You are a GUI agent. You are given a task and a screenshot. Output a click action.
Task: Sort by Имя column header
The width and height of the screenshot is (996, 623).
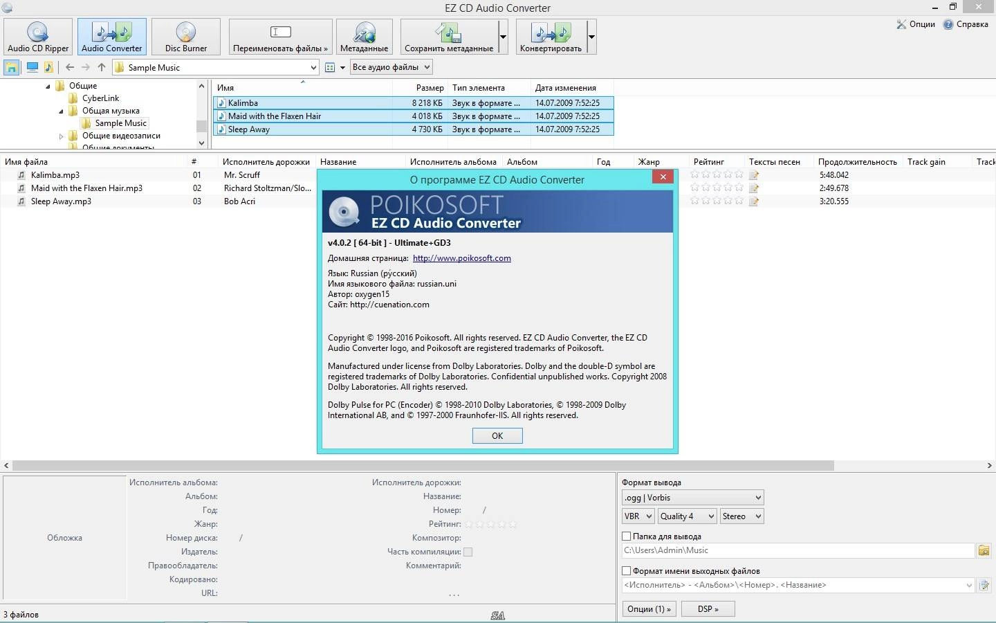coord(302,88)
